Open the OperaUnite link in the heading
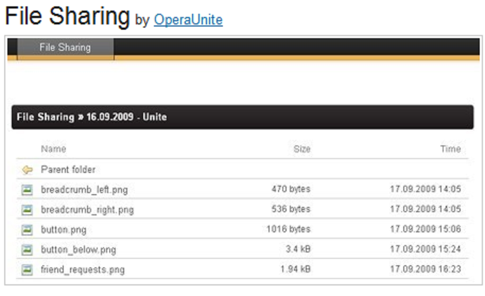Image resolution: width=485 pixels, height=296 pixels. coord(188,20)
